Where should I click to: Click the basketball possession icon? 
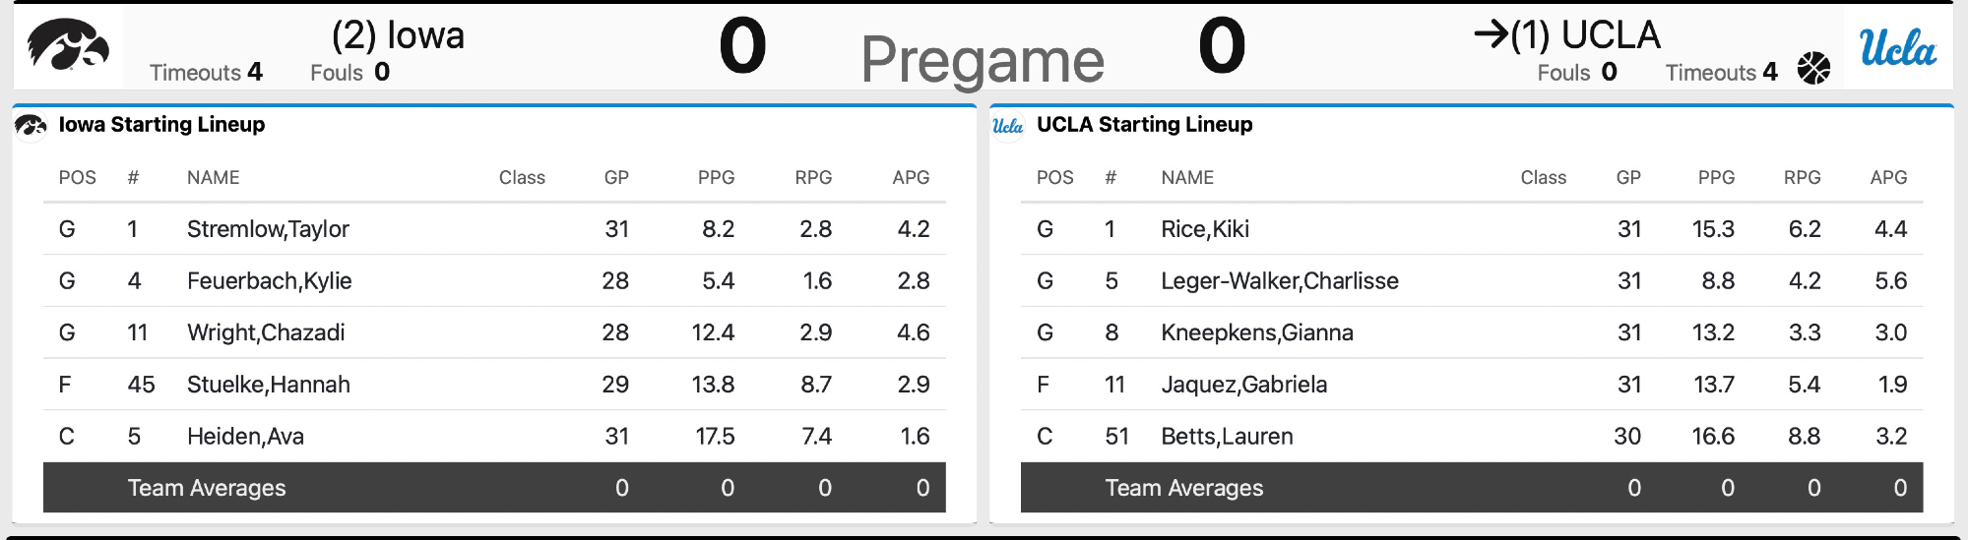tap(1813, 69)
